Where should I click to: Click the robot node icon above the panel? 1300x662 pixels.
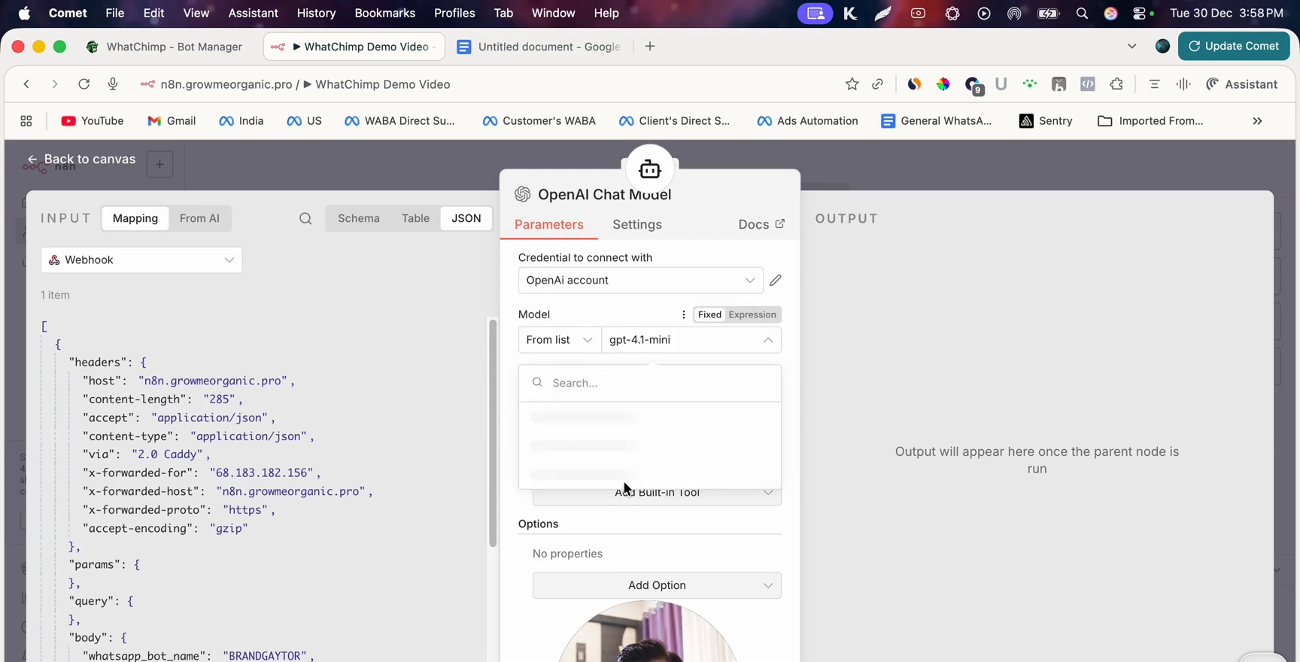650,169
